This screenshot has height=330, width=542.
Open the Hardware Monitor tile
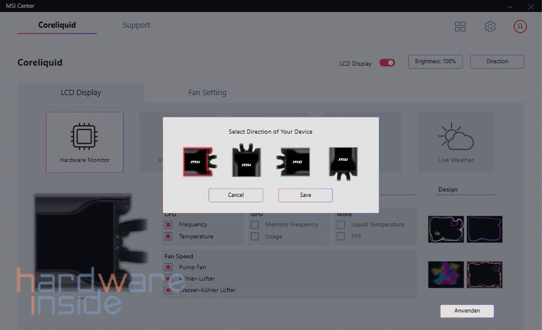(x=84, y=142)
